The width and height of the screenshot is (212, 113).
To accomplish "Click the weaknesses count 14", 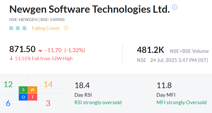I will (48, 84).
